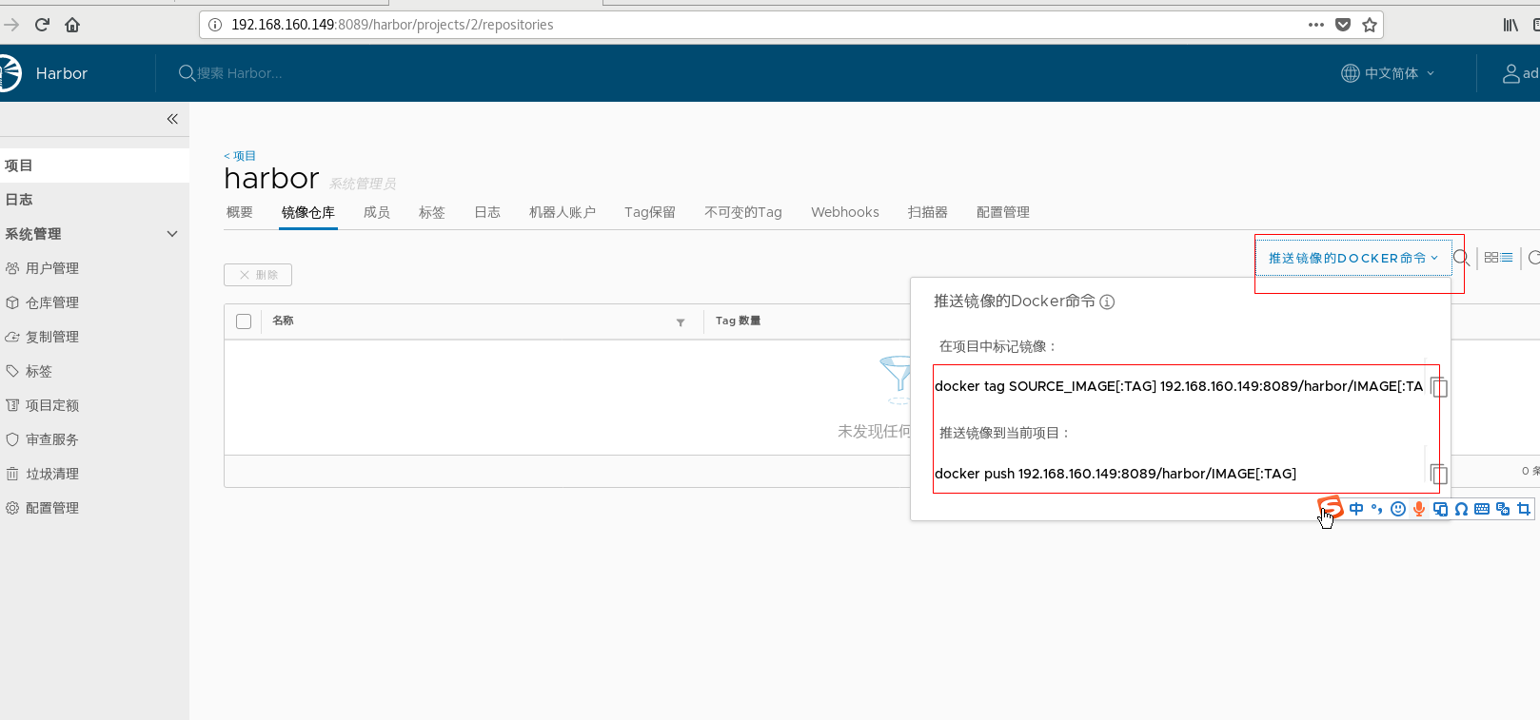Copy the docker tag command

(1439, 386)
